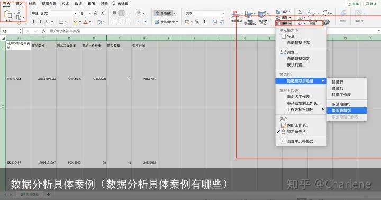
Task: Click the red font color A
Action: (x=86, y=22)
